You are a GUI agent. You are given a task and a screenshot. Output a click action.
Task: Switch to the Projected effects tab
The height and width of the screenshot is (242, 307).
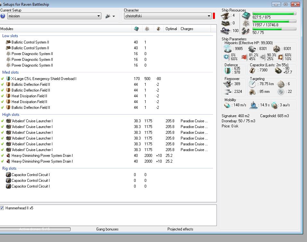tap(180, 229)
